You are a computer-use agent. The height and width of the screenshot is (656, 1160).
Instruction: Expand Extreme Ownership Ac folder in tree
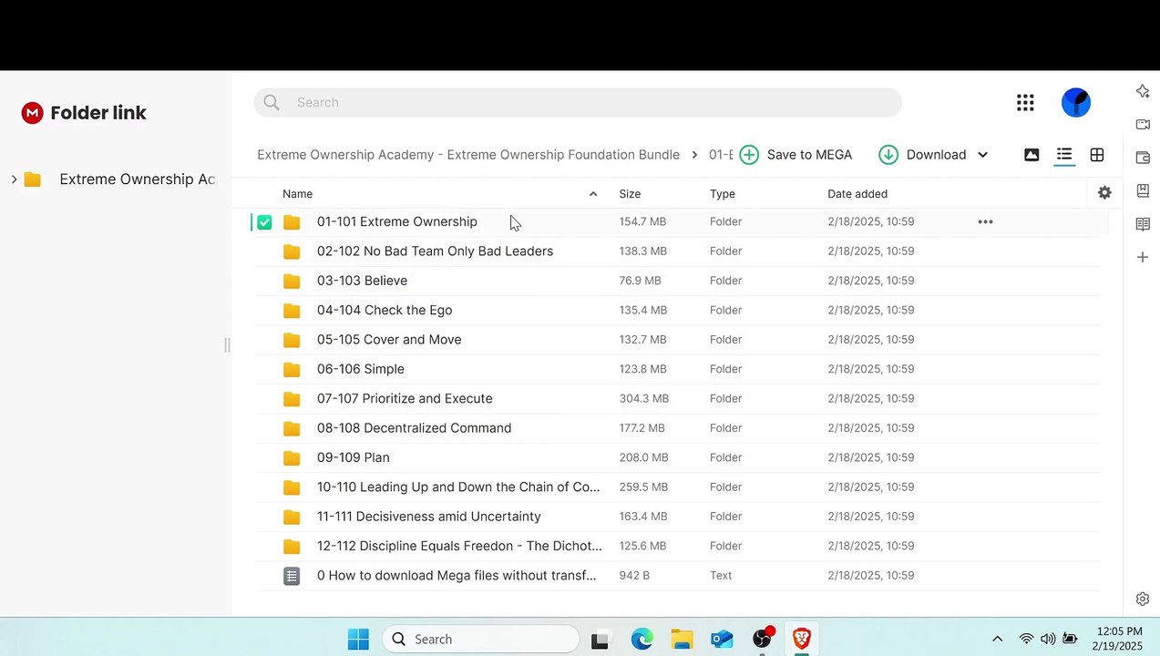click(14, 179)
